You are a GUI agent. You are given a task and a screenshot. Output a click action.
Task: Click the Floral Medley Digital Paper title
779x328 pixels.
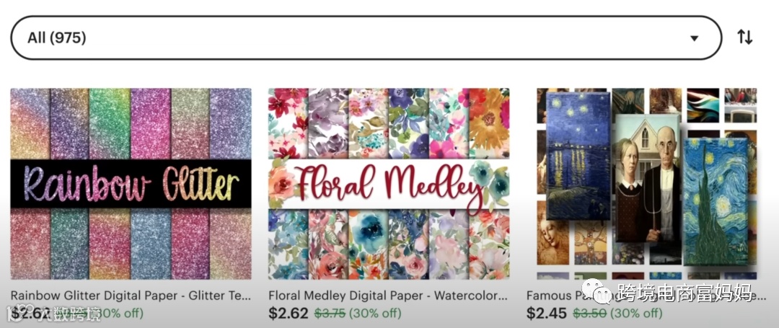pyautogui.click(x=388, y=296)
